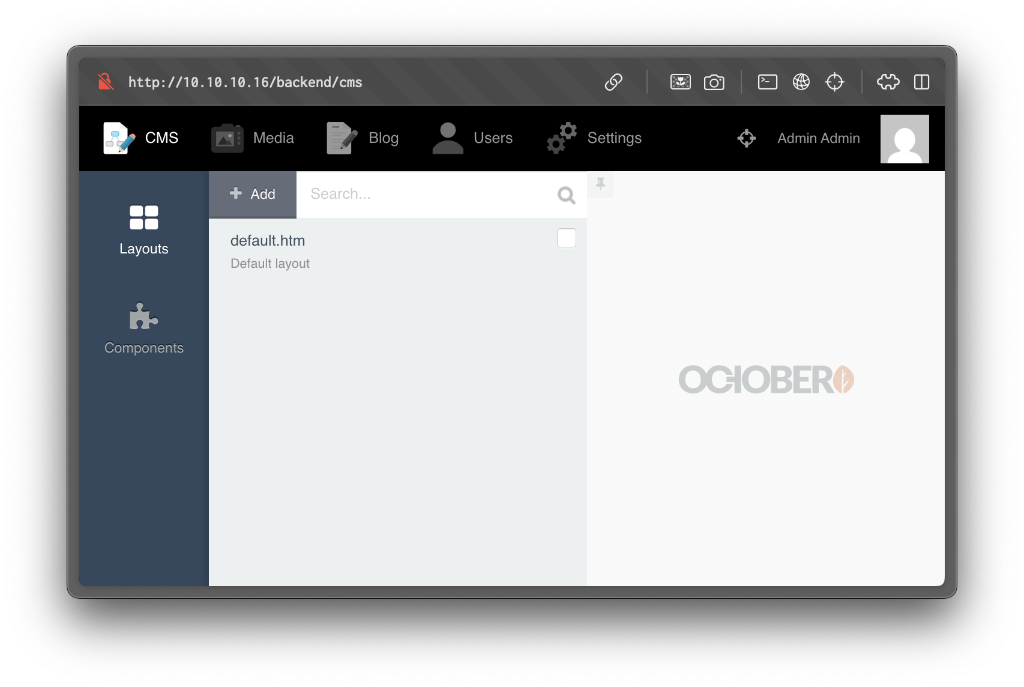The height and width of the screenshot is (687, 1024).
Task: Open the Settings section
Action: [x=594, y=138]
